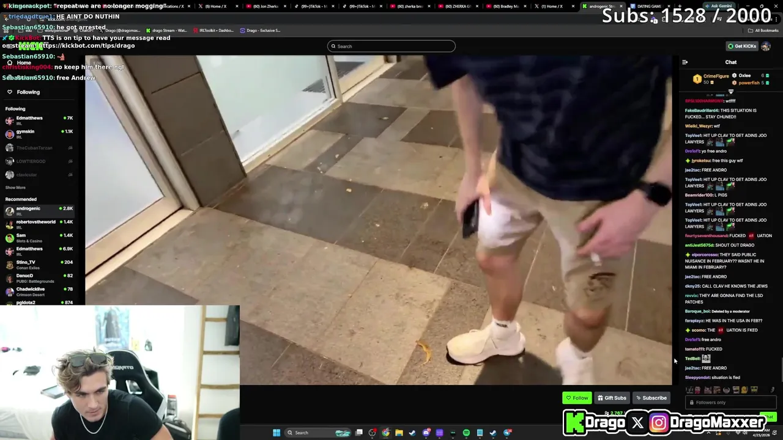Open gymskin channel in the Following list

point(39,134)
